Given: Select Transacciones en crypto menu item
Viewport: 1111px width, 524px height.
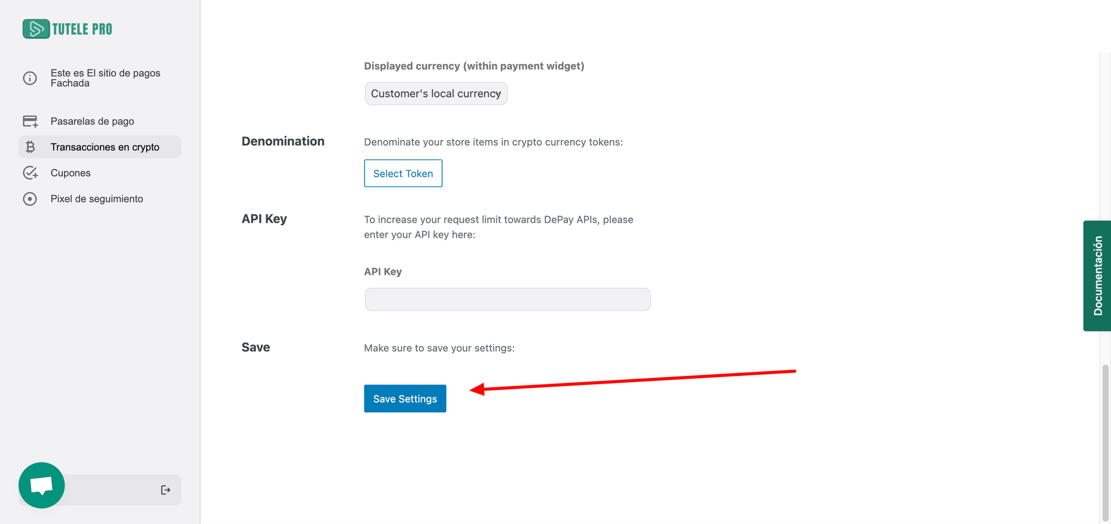Looking at the screenshot, I should (105, 147).
